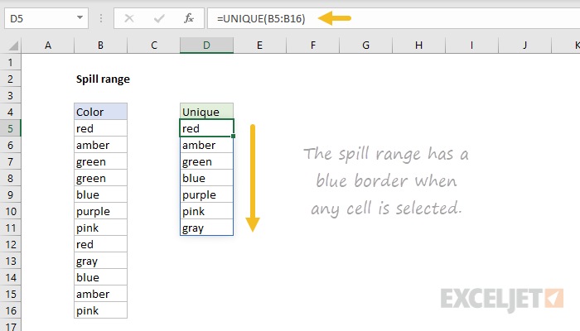Click the Unique header cell
Image resolution: width=580 pixels, height=331 pixels.
[206, 112]
